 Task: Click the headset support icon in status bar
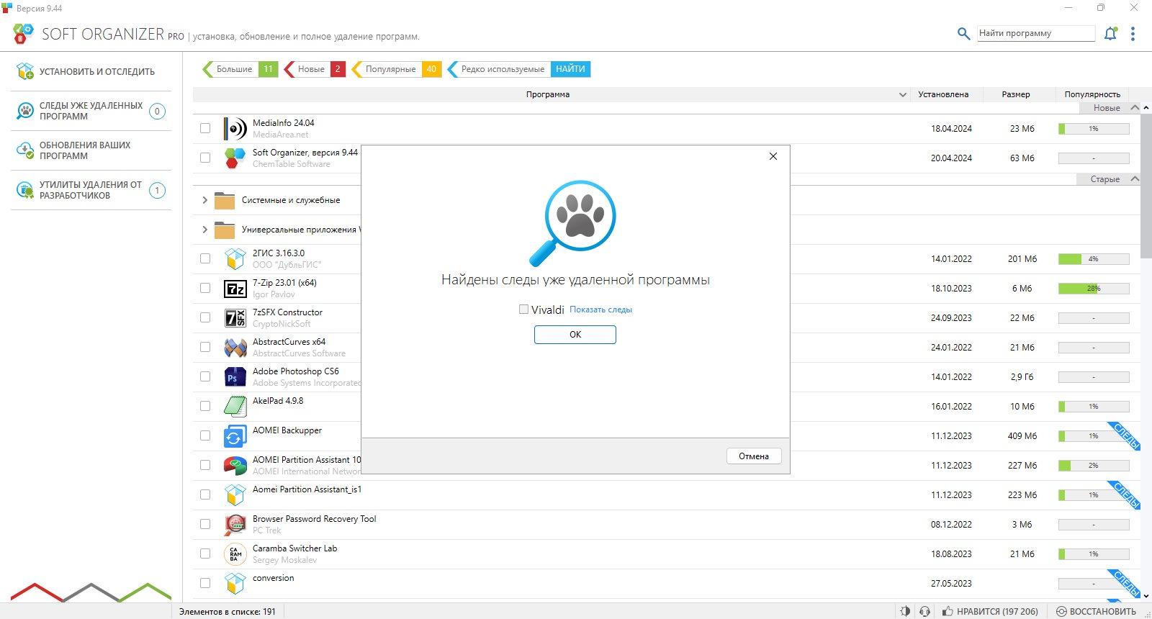pos(924,611)
